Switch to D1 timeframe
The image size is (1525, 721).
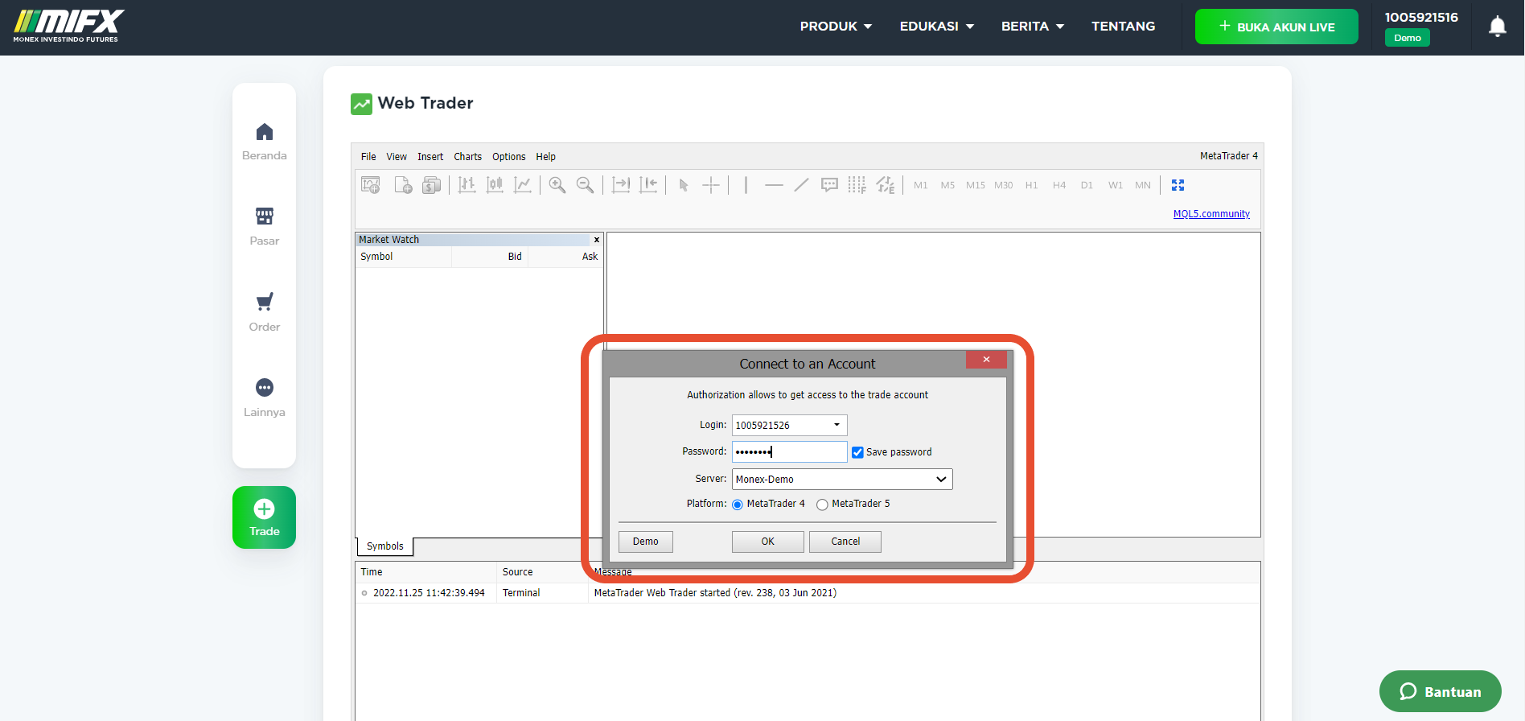pyautogui.click(x=1087, y=185)
